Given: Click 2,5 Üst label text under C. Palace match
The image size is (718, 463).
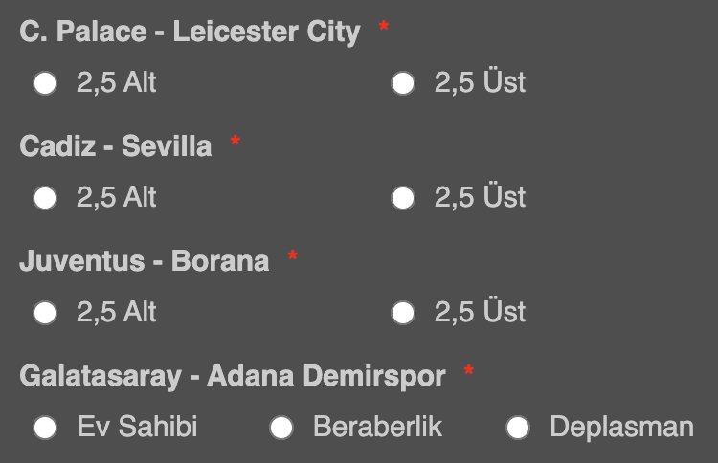Looking at the screenshot, I should (480, 81).
